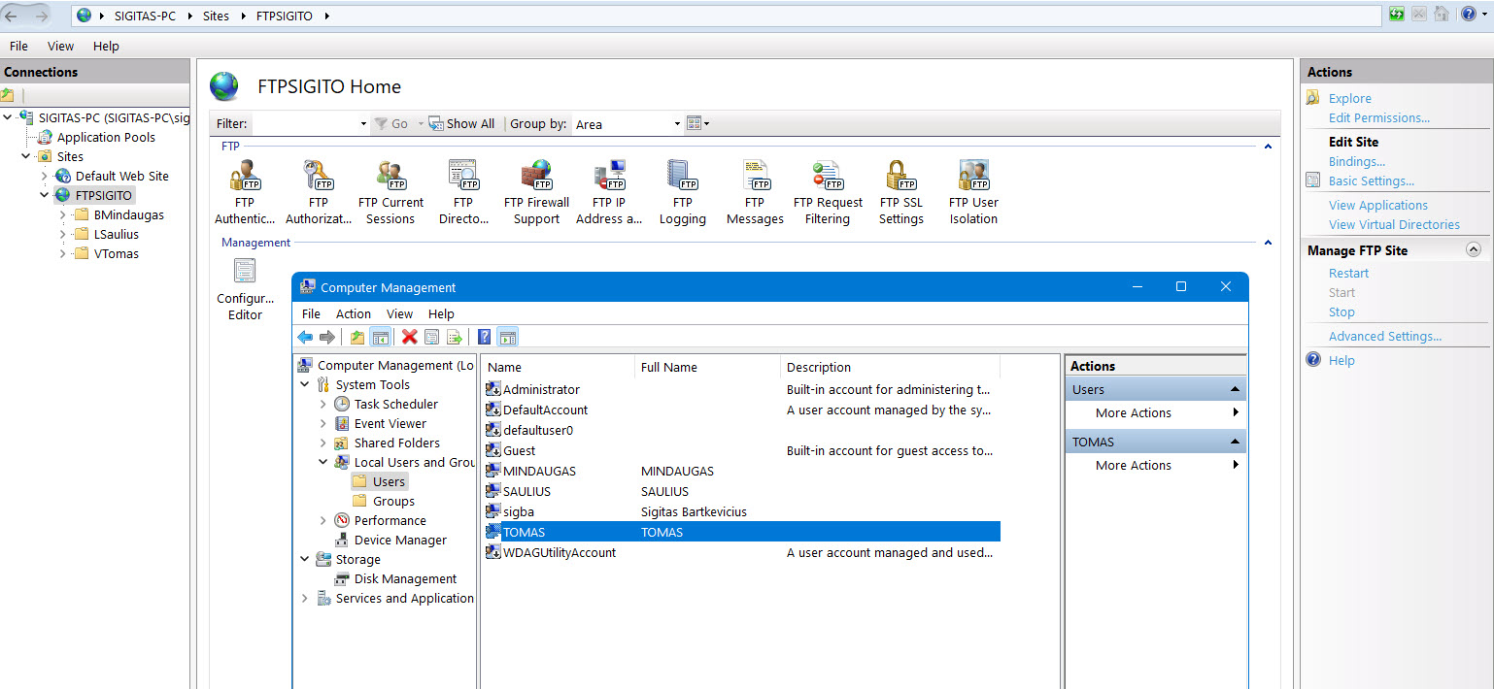
Task: Open the View menu in IIS Manager
Action: click(60, 46)
